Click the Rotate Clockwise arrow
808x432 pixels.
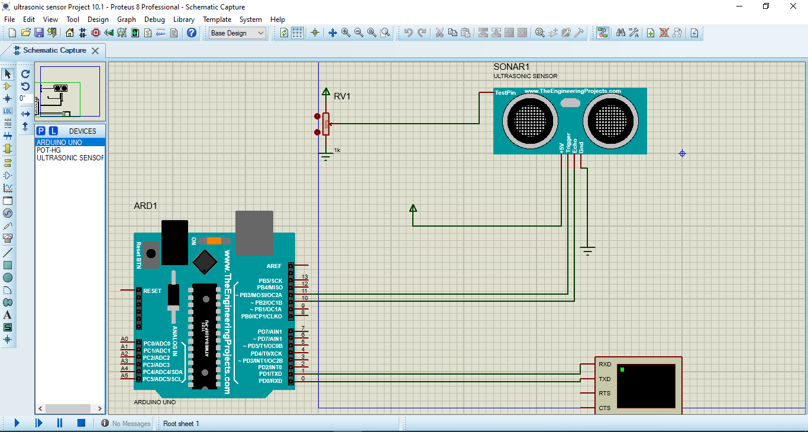[25, 74]
